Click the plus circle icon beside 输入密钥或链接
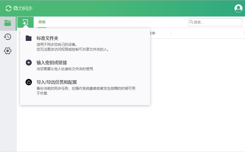The width and height of the screenshot is (245, 152). (29, 63)
